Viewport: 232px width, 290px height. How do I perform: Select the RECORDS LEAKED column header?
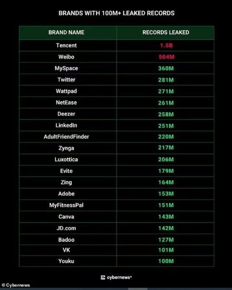tap(166, 32)
